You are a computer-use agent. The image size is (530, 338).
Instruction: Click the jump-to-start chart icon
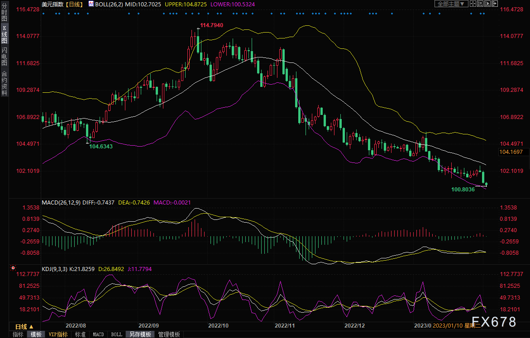pyautogui.click(x=480, y=4)
